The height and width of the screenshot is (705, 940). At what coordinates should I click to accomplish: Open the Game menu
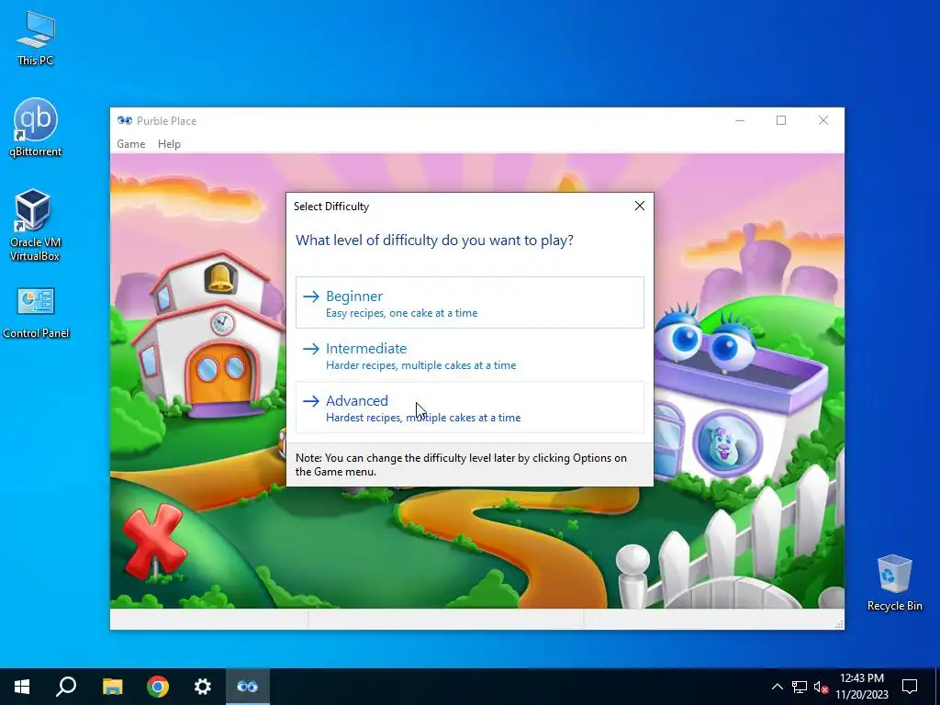pos(130,144)
